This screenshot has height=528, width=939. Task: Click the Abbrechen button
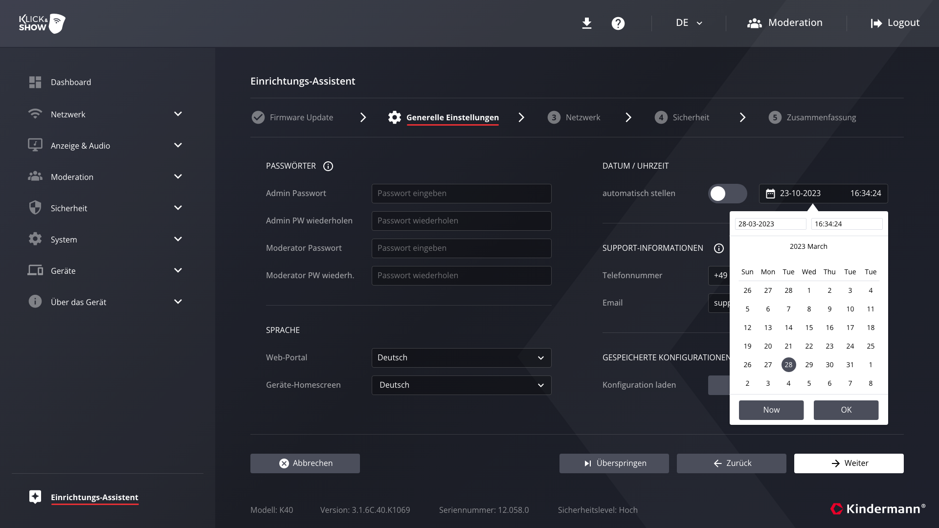pyautogui.click(x=305, y=463)
